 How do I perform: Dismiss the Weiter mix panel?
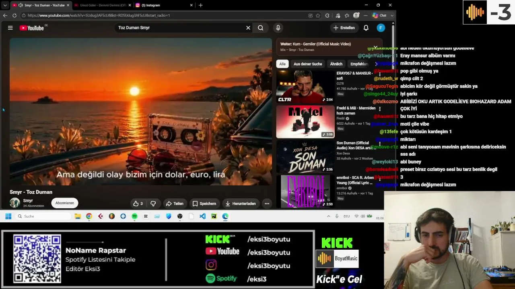pyautogui.click(x=375, y=47)
